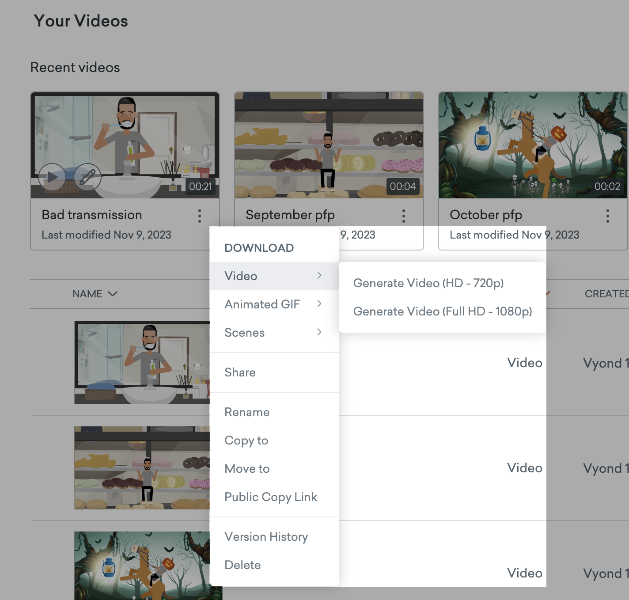Image resolution: width=629 pixels, height=600 pixels.
Task: Select Move to from the context menu
Action: point(274,469)
